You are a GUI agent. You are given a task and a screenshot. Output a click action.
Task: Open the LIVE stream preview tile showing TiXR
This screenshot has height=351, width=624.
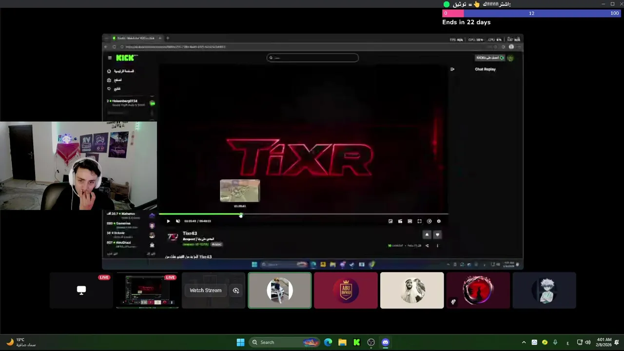pyautogui.click(x=147, y=291)
